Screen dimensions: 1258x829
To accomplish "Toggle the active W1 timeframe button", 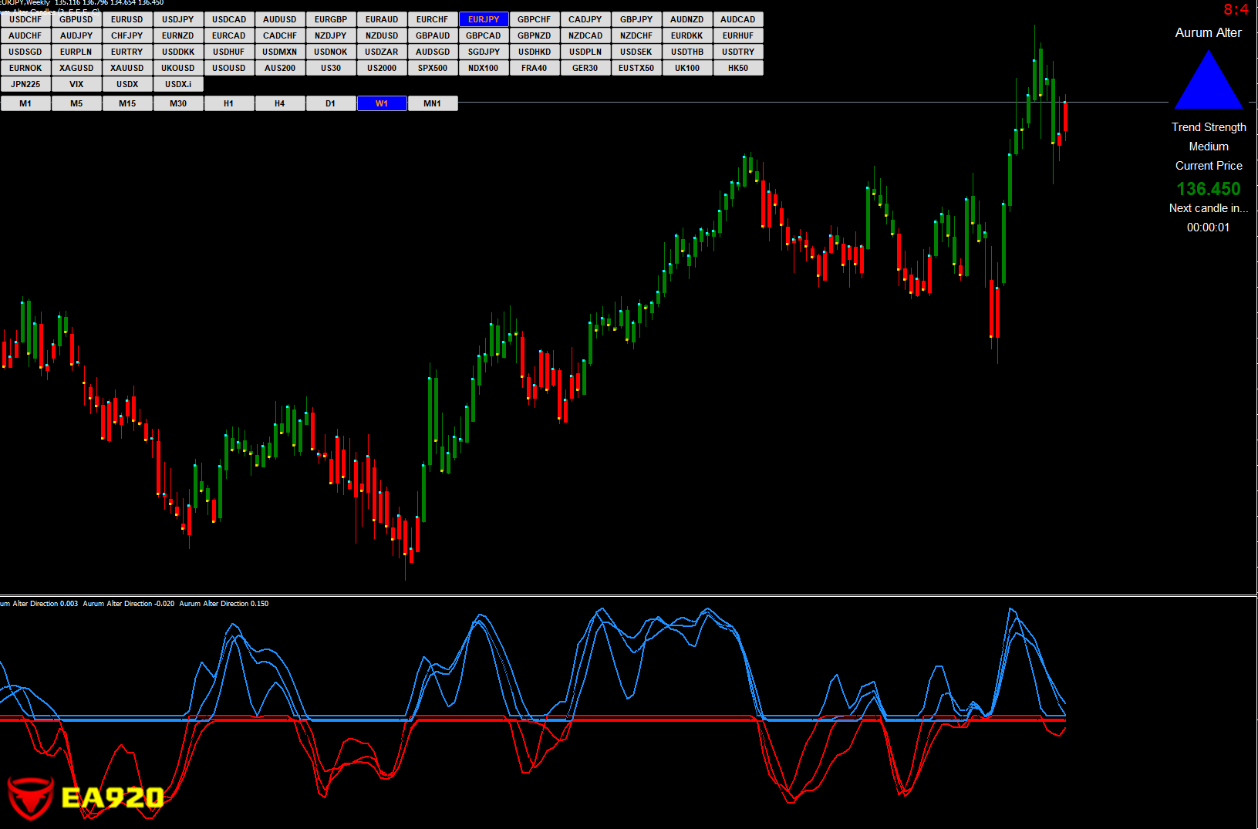I will [x=382, y=103].
